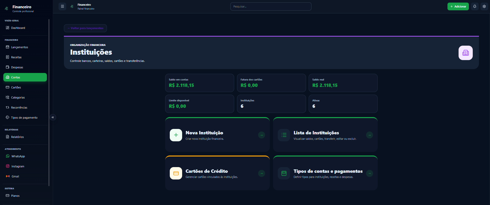Click the arrow on Nova Instituição card
Viewport: 490px width, 205px height.
pos(261,135)
